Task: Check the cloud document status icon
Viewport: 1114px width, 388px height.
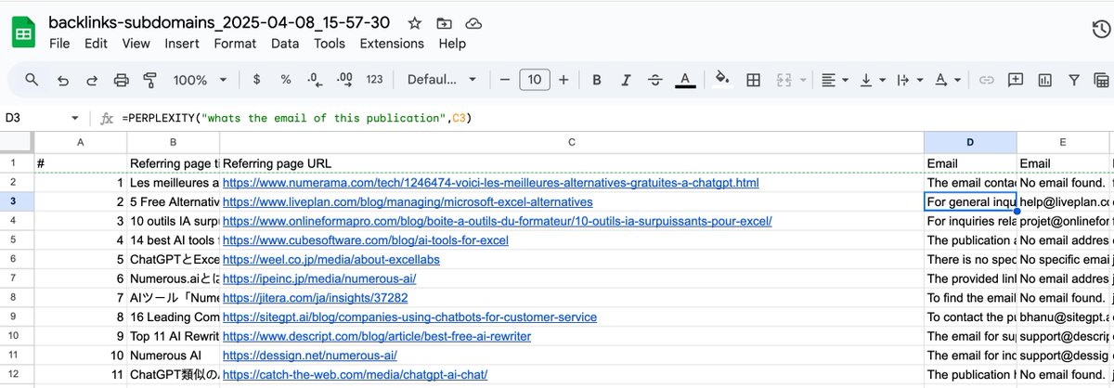Action: pyautogui.click(x=473, y=22)
